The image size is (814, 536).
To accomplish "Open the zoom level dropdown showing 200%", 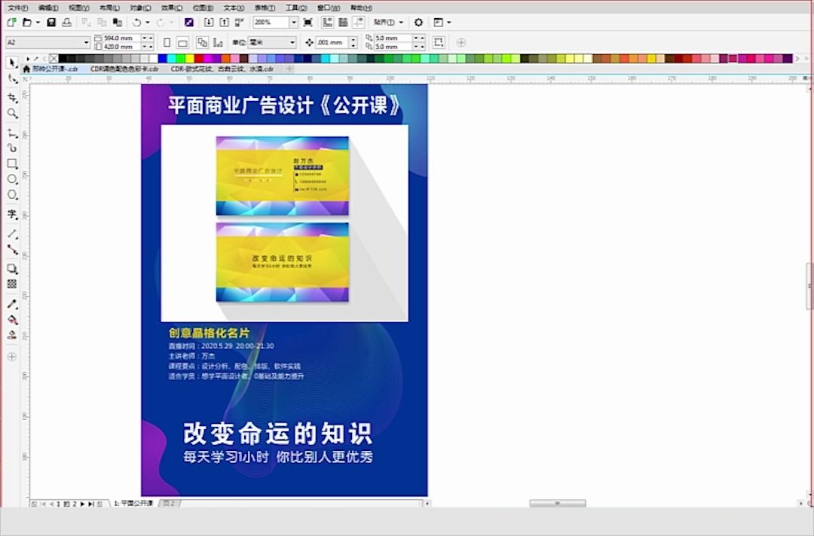I will pos(294,23).
